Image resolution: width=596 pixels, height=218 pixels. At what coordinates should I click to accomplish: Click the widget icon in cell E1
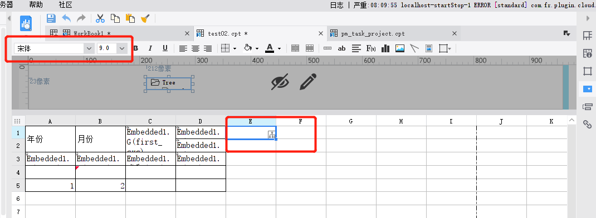[271, 135]
